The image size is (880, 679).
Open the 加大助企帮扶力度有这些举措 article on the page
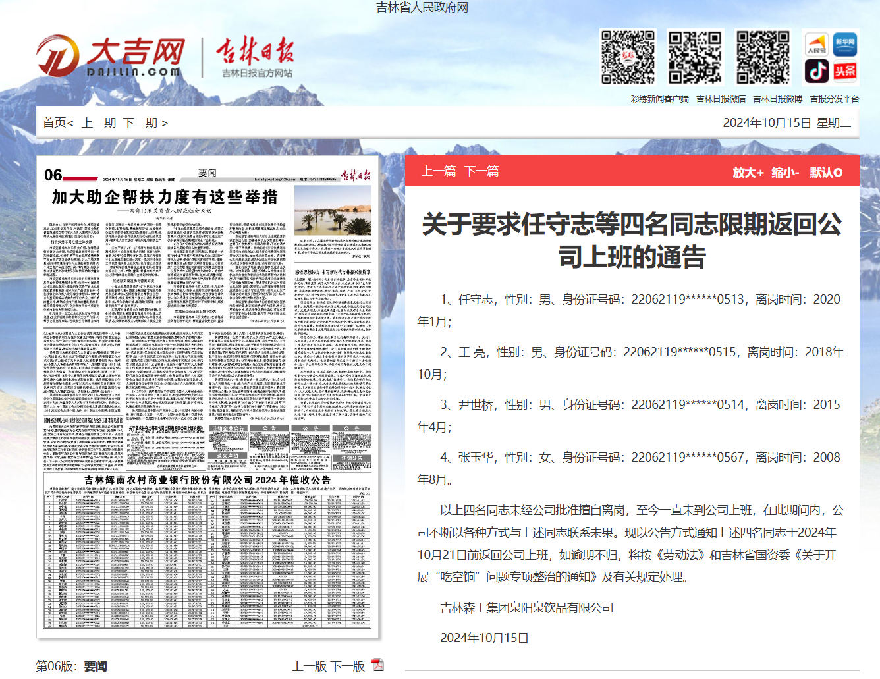click(x=165, y=197)
